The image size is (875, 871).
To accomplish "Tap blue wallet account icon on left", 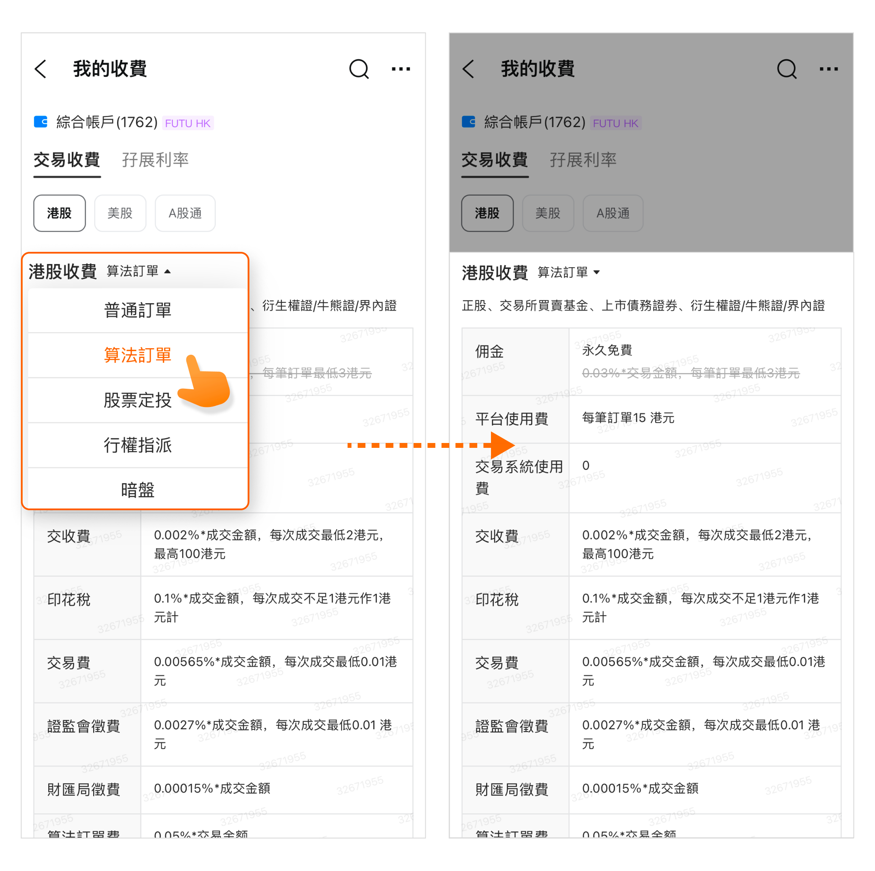I will click(41, 122).
